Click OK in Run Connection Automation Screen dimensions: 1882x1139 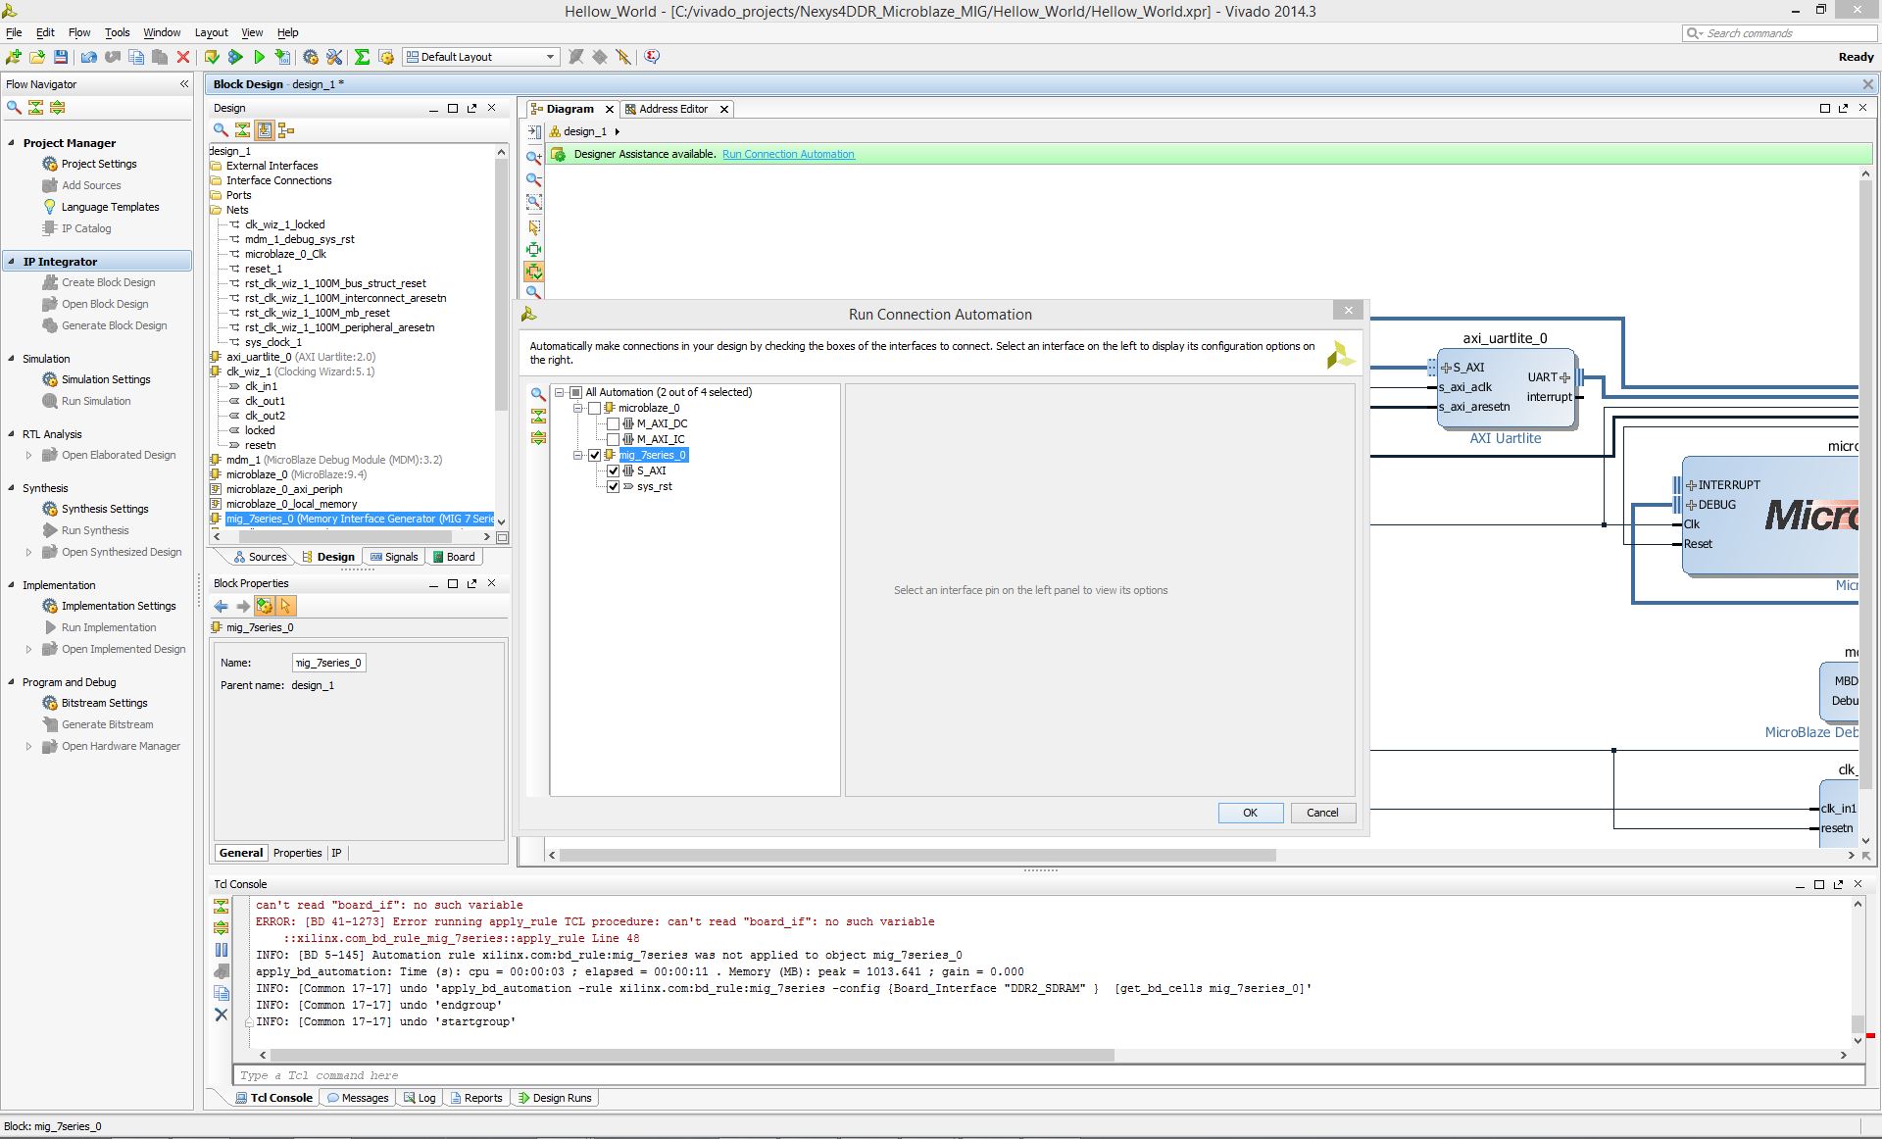[x=1250, y=813]
